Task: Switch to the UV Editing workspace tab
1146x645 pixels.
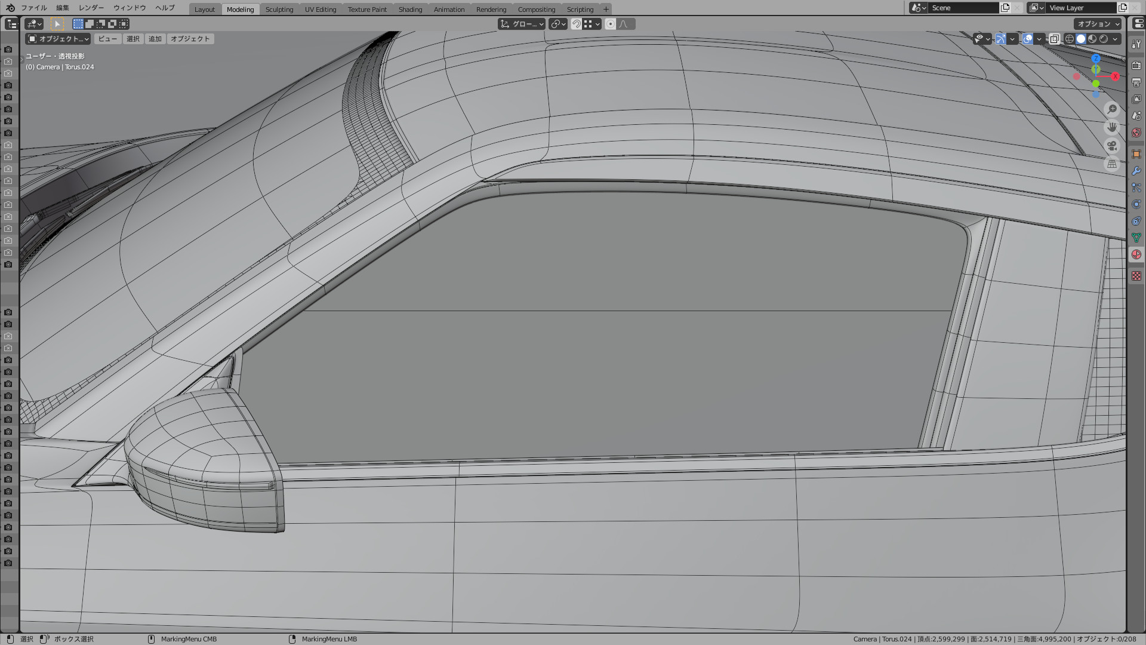Action: (x=321, y=9)
